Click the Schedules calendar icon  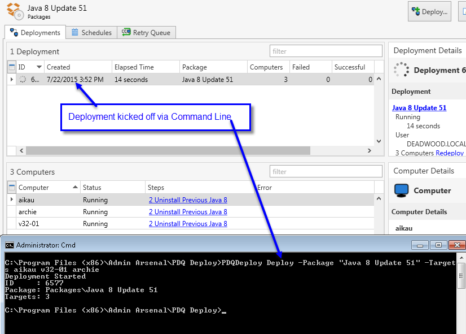[75, 32]
